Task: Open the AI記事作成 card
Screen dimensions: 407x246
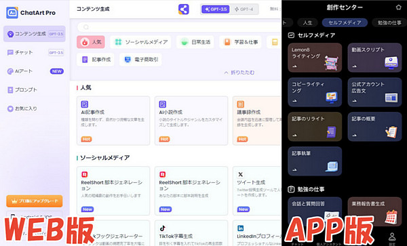Action: click(x=113, y=121)
